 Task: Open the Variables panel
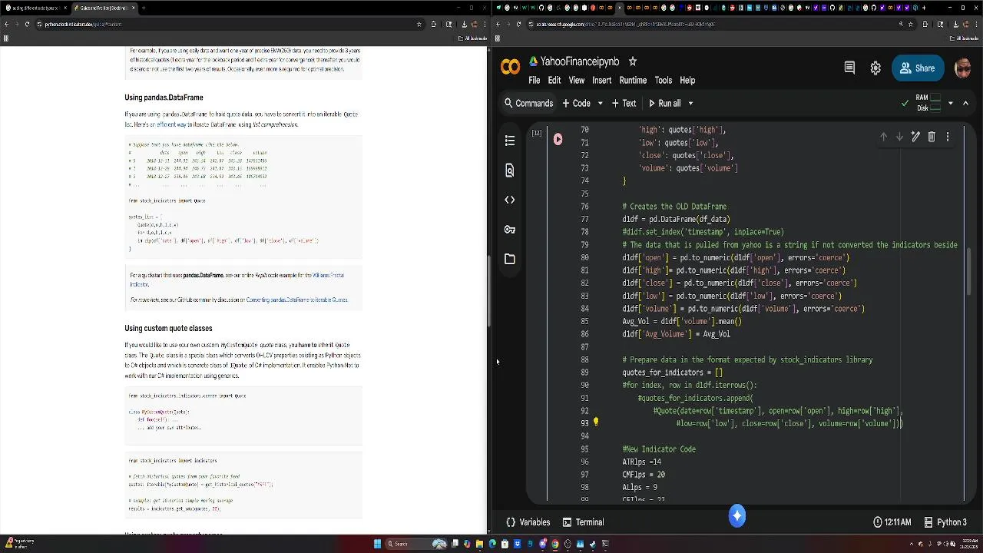click(528, 522)
